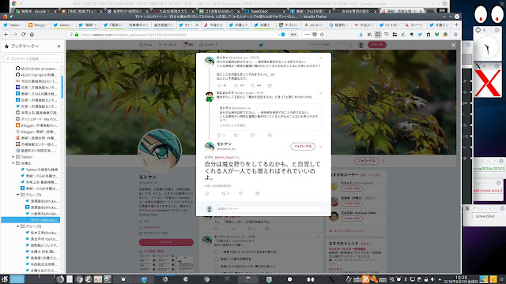The height and width of the screenshot is (284, 506).
Task: Open account avatar menu in Twitter header
Action: click(361, 45)
